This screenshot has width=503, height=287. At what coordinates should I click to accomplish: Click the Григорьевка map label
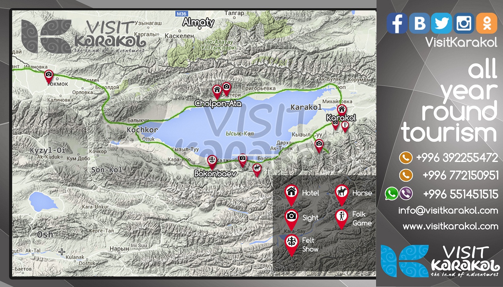coord(259,88)
